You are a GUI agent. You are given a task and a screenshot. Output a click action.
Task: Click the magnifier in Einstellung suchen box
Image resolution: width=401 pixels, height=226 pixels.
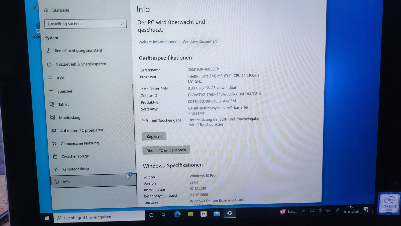[122, 23]
